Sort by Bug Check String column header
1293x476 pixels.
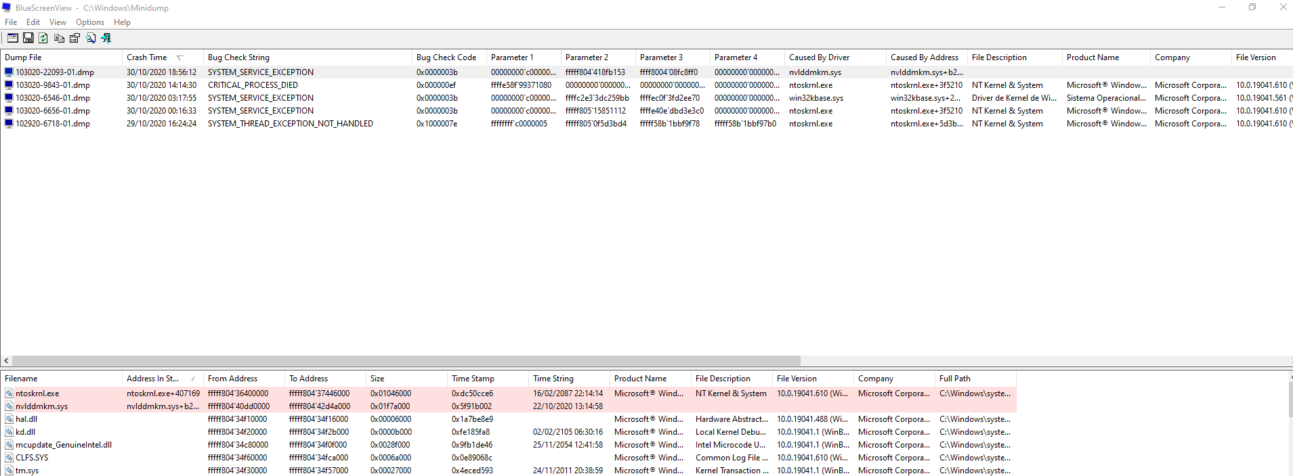point(308,57)
